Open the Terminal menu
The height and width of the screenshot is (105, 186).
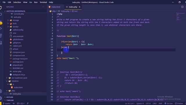coord(43,2)
